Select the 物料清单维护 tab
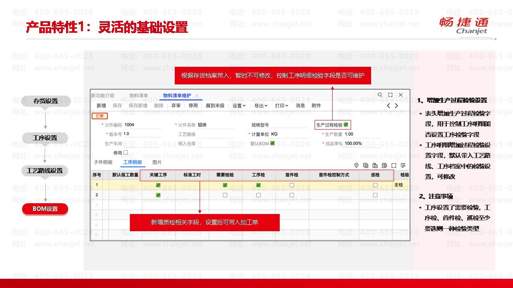Image resolution: width=513 pixels, height=288 pixels. coord(177,96)
